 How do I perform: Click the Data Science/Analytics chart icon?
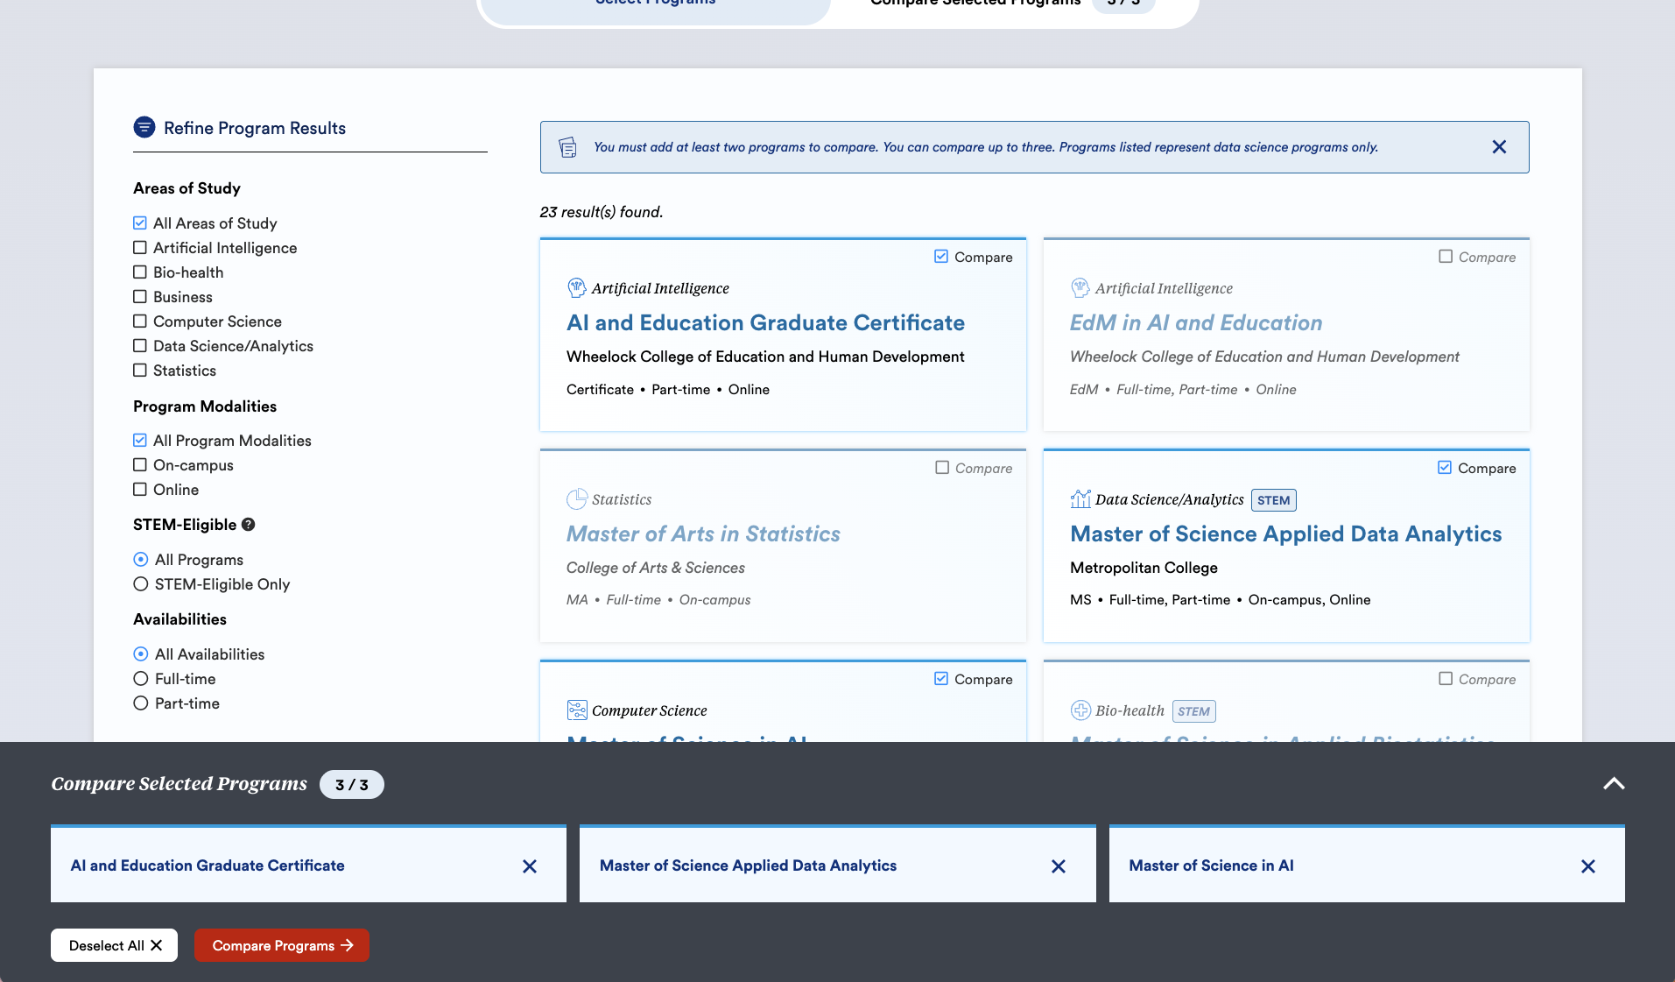(1080, 499)
